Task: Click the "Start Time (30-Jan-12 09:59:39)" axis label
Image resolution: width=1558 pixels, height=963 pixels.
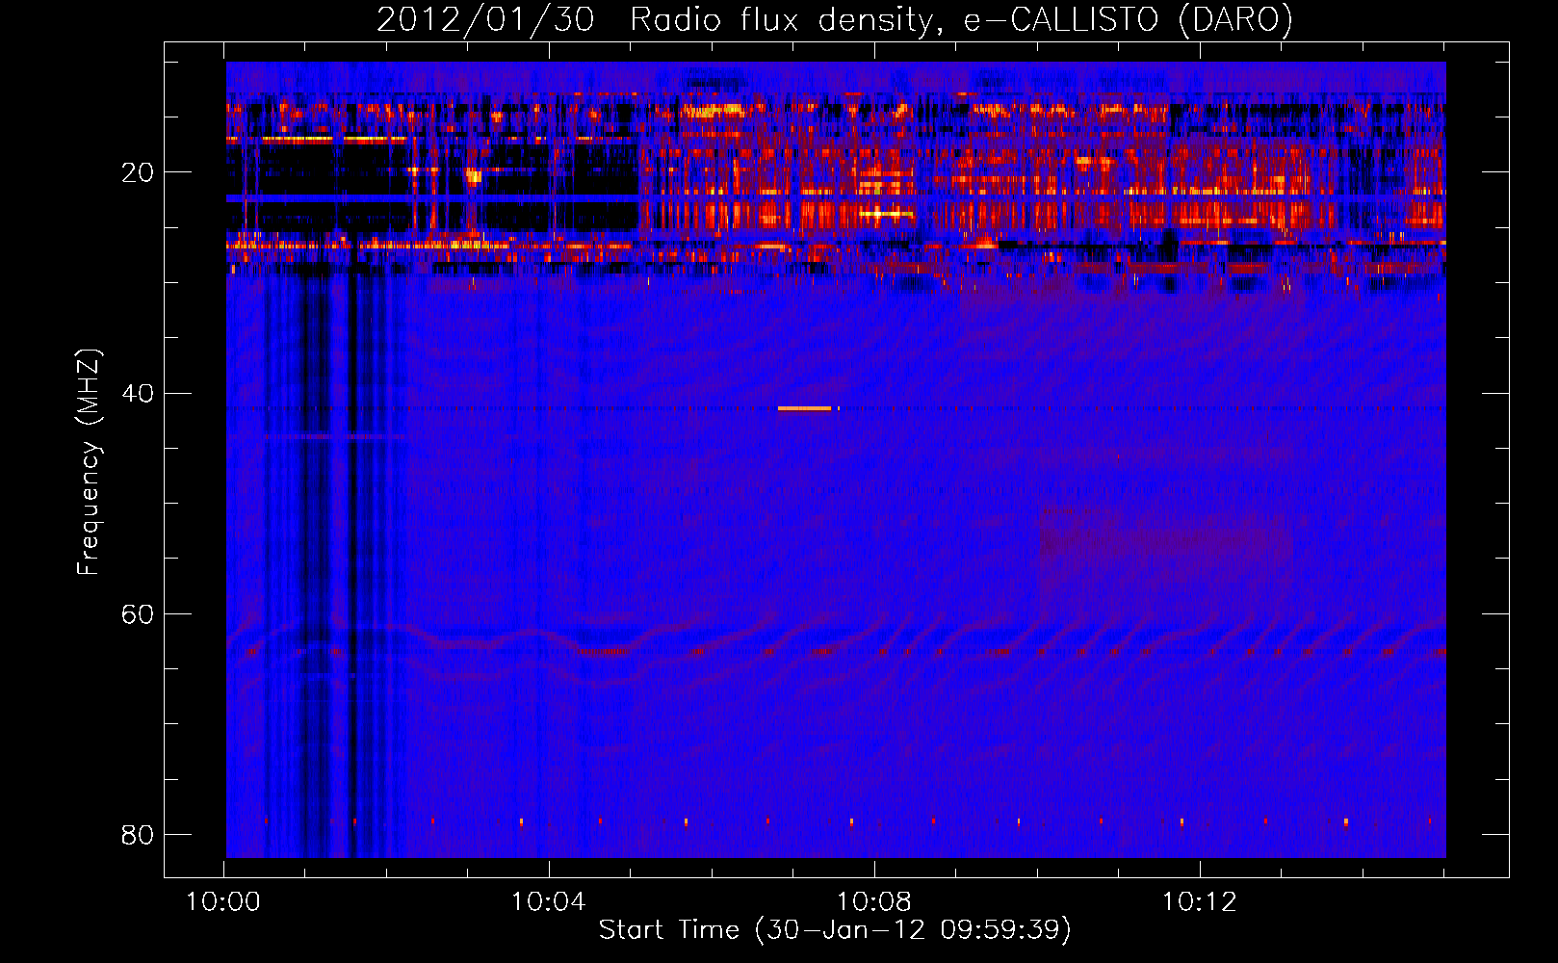Action: point(835,930)
